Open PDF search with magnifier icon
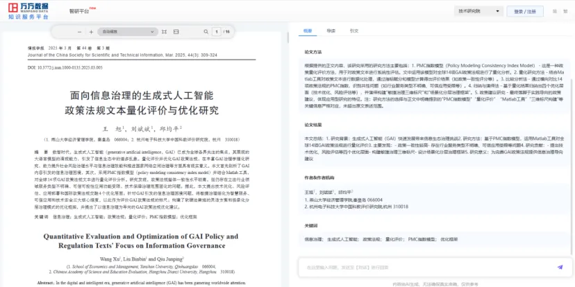575x287 pixels. point(206,32)
